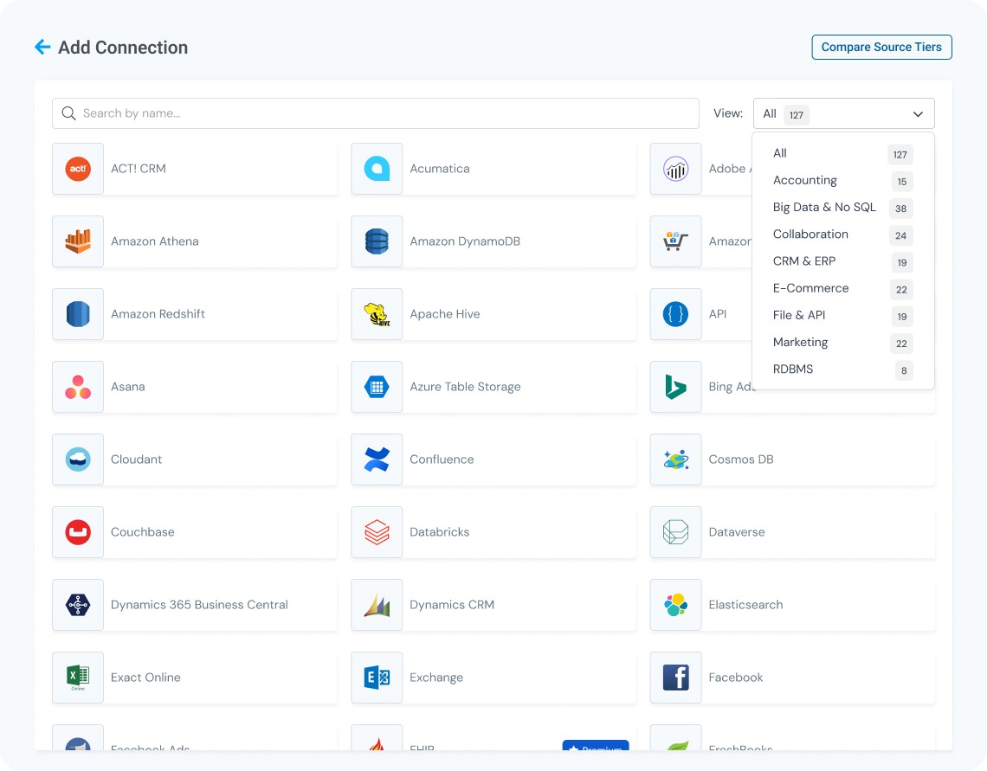Image resolution: width=987 pixels, height=771 pixels.
Task: Click the Exact Online spreadsheet icon
Action: pyautogui.click(x=78, y=678)
